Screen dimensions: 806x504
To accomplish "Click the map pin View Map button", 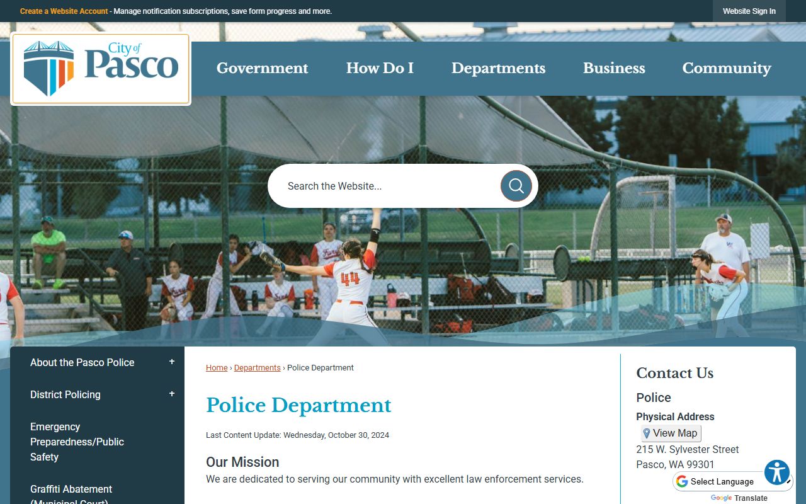I will (x=671, y=433).
